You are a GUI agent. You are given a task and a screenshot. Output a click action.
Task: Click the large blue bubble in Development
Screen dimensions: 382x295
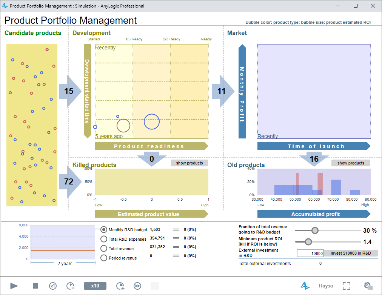151,121
